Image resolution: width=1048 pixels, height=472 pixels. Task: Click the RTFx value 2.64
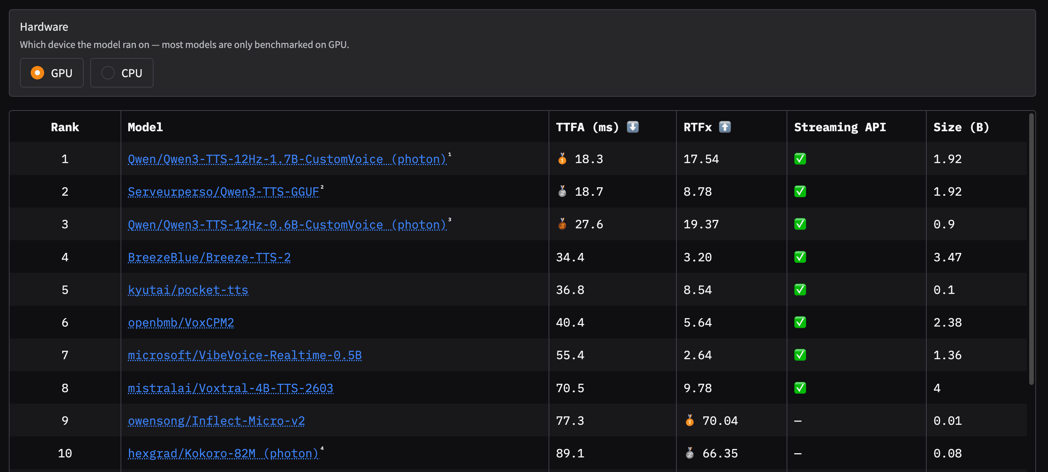tap(698, 355)
